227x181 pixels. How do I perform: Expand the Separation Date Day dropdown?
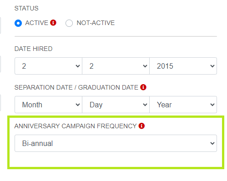pos(116,105)
